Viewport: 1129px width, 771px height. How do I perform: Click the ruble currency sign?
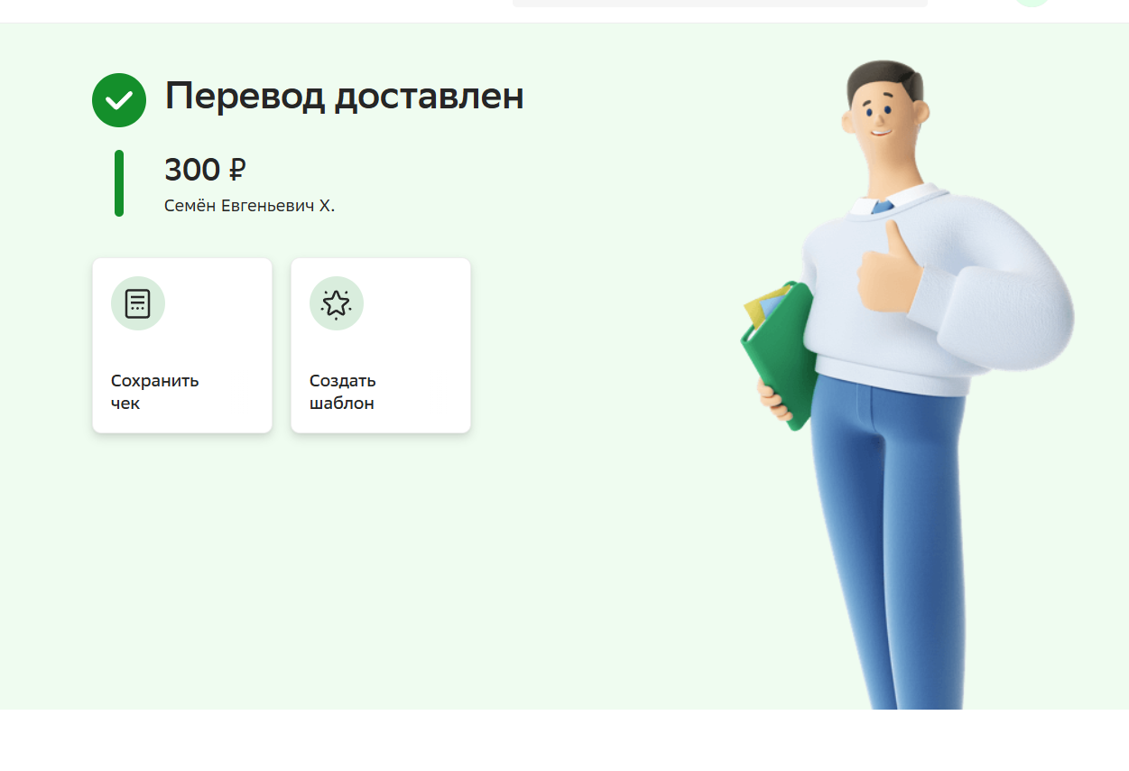point(236,169)
